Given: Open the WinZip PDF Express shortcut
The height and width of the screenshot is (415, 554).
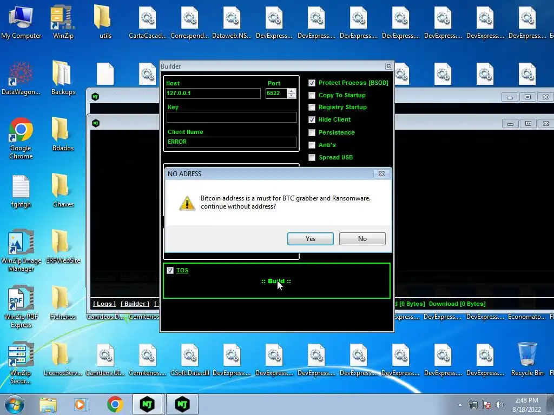Looking at the screenshot, I should point(21,307).
